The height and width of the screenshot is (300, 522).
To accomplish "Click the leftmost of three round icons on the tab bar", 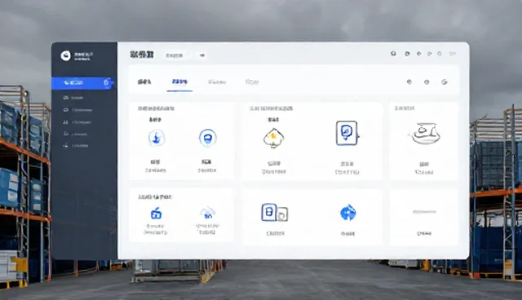I will (409, 82).
